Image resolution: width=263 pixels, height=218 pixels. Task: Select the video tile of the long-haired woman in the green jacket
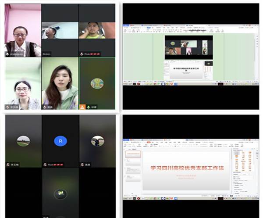[x=60, y=86]
